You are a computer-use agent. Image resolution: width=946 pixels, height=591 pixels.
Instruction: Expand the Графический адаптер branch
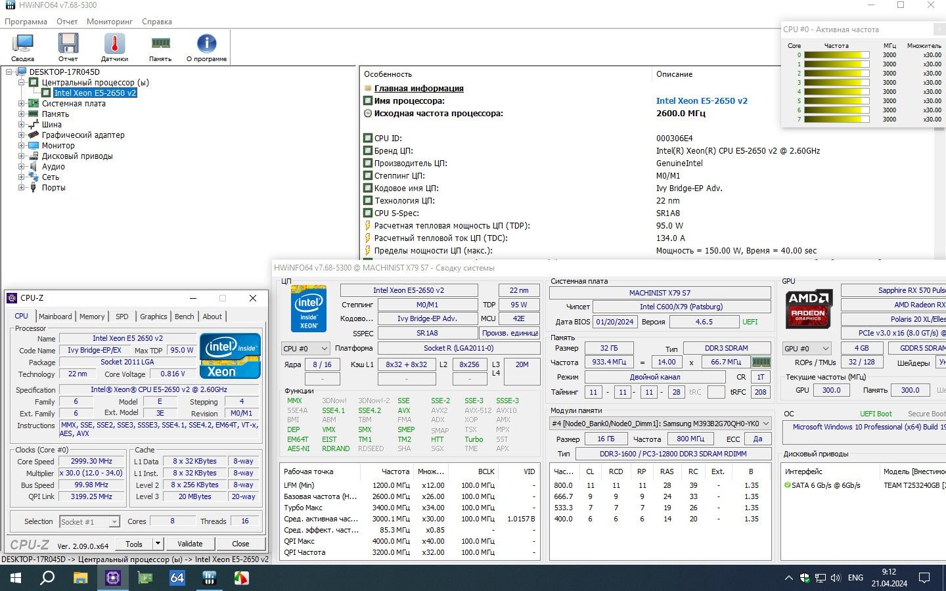22,135
